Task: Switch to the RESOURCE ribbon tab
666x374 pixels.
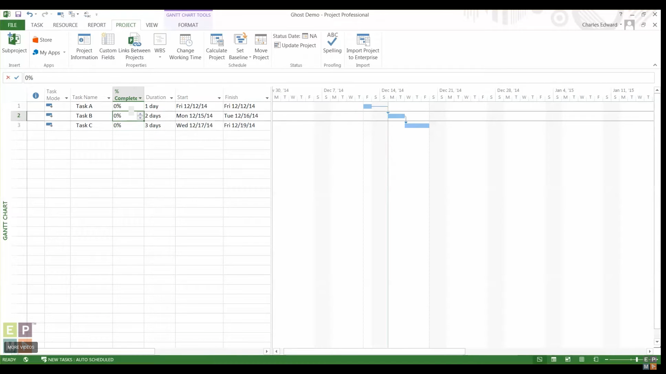Action: 65,25
